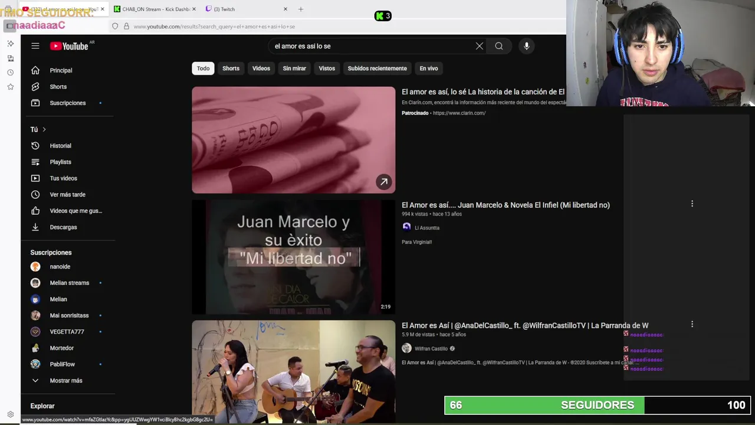Click Wilfran Castillo channel name

tap(431, 349)
